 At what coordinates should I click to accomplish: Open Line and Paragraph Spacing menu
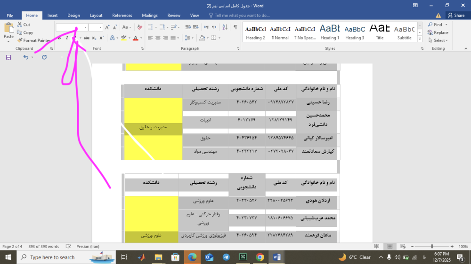click(x=189, y=38)
